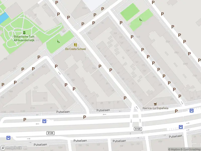Image resolution: width=201 pixels, height=151 pixels.
Task: Click the playground icon near Da Costa School
Action: [x=59, y=42]
